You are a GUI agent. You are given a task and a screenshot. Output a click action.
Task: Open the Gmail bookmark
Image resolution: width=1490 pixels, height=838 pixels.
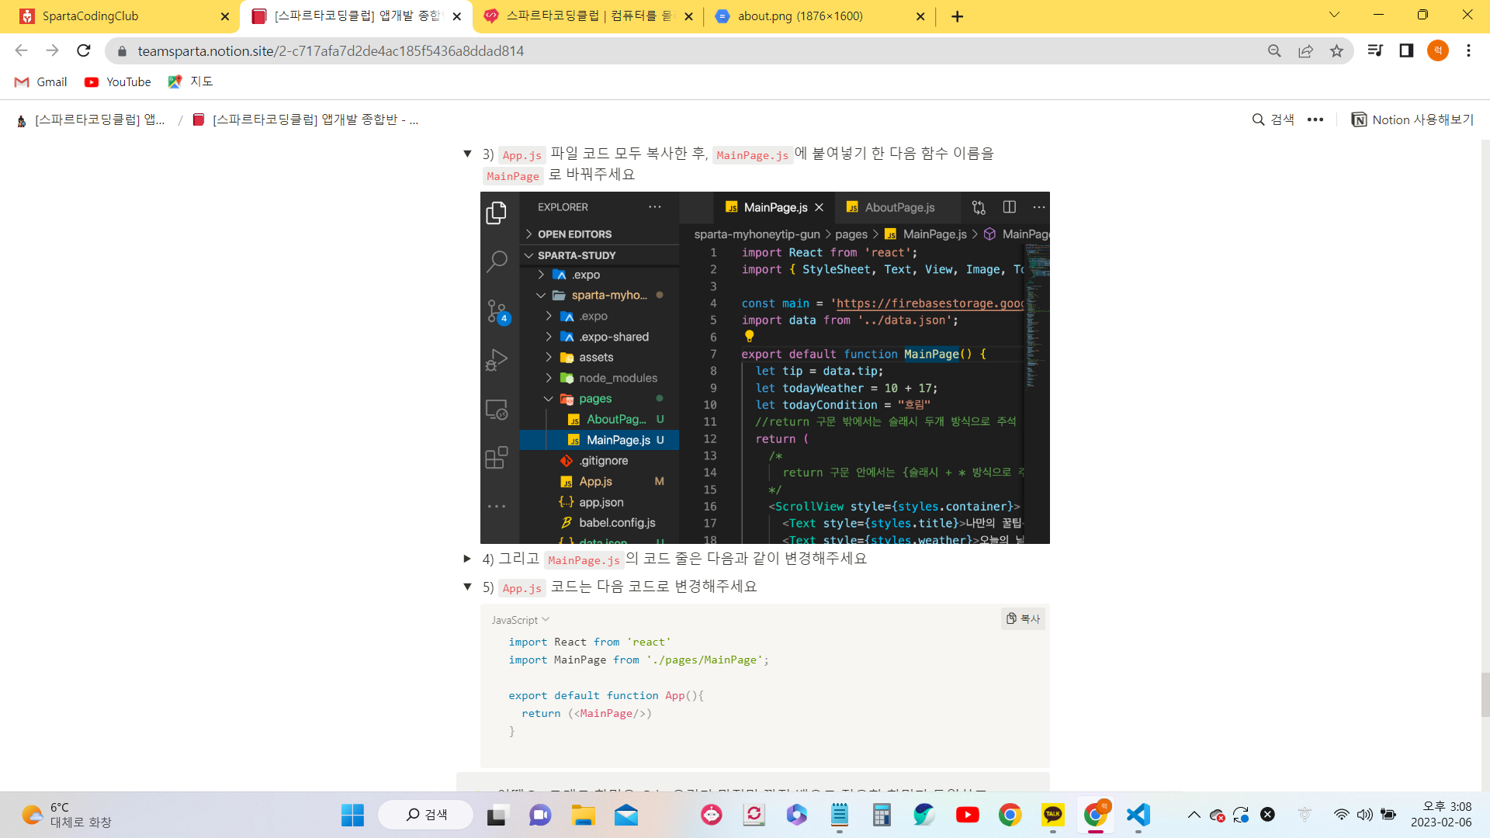(42, 82)
